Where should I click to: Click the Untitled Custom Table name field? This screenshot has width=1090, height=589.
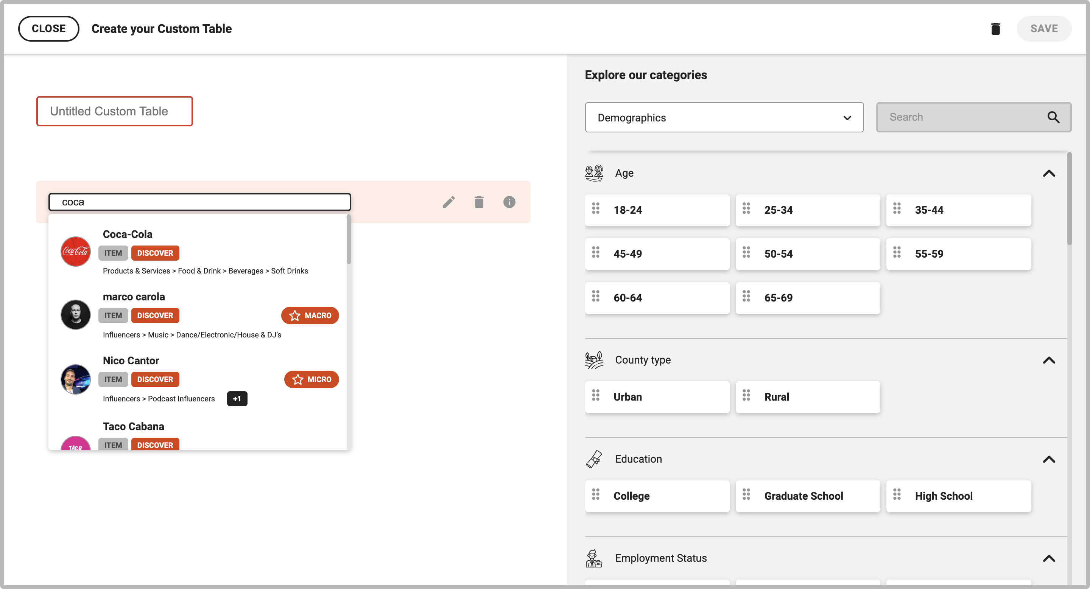click(114, 111)
